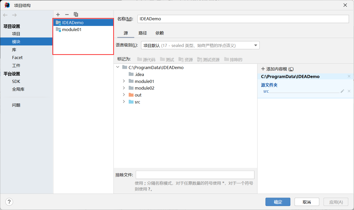354x210 pixels.
Task: Click the add module plus icon
Action: (58, 15)
